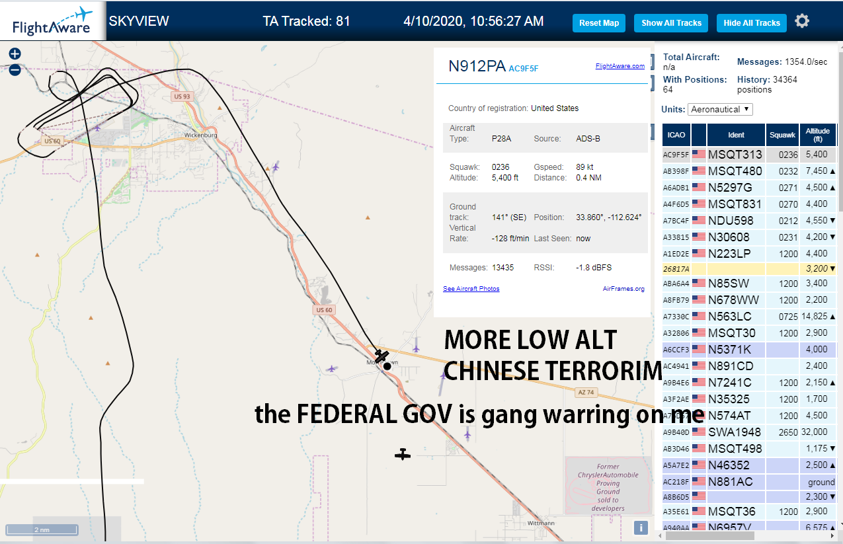Select the N7241C aircraft row
Screen dimensions: 843x544
(x=749, y=383)
